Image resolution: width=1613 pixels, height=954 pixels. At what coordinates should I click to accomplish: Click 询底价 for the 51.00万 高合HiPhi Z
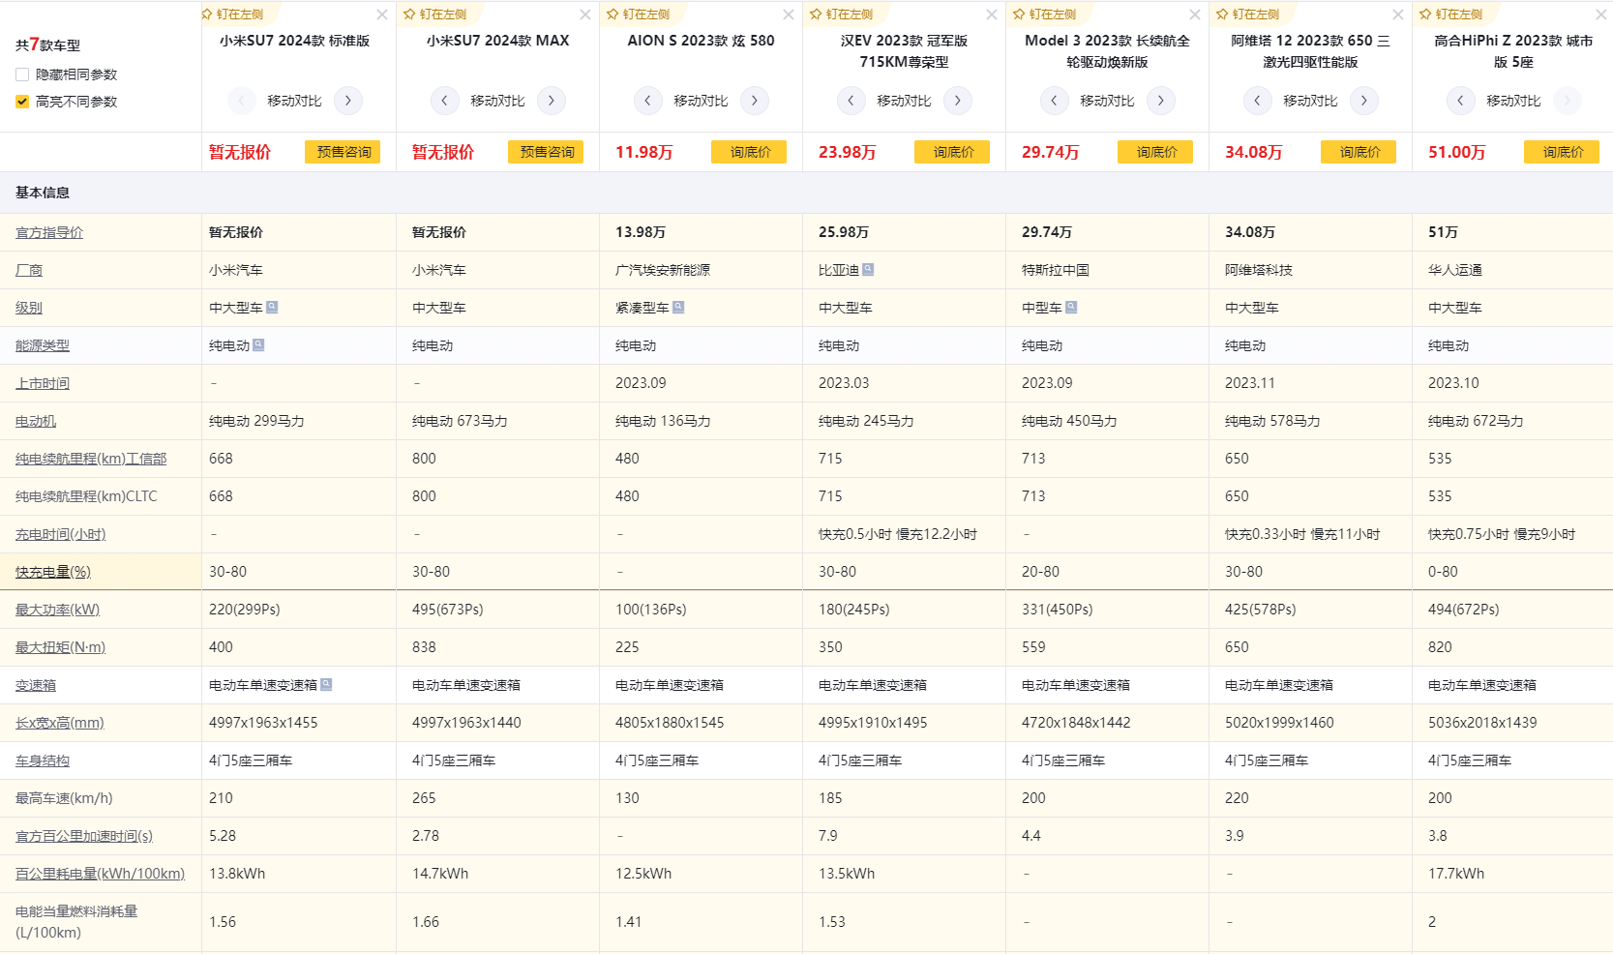click(1562, 152)
